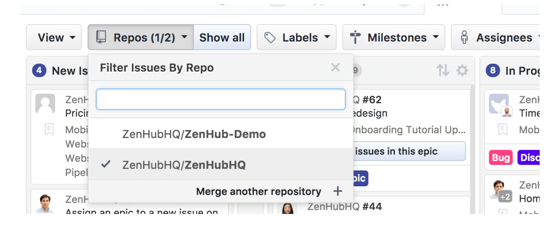
Task: Close the Filter Issues By Repo popup
Action: [335, 67]
